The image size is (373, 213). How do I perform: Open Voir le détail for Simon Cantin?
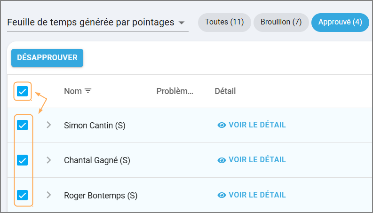[x=257, y=125]
